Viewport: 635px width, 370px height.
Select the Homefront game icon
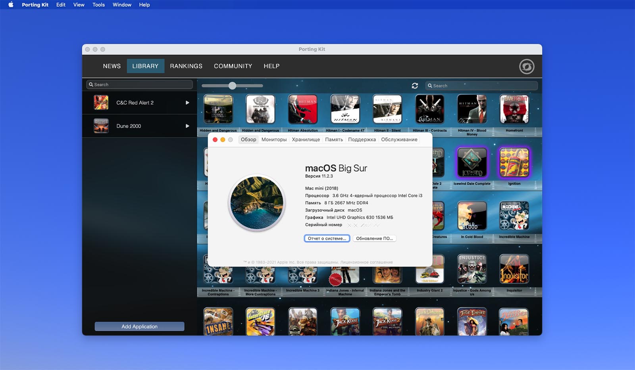[514, 109]
